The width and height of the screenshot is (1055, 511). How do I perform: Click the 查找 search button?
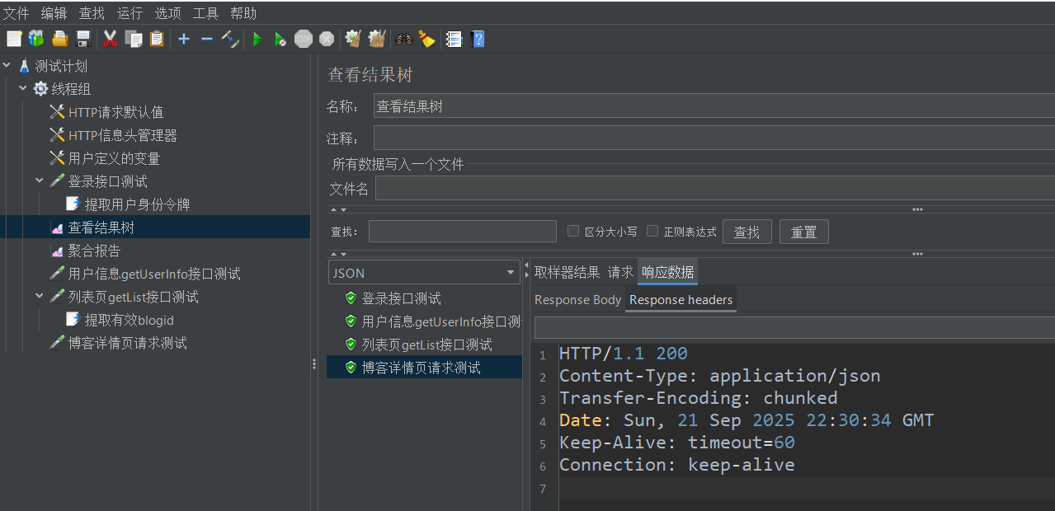click(747, 232)
